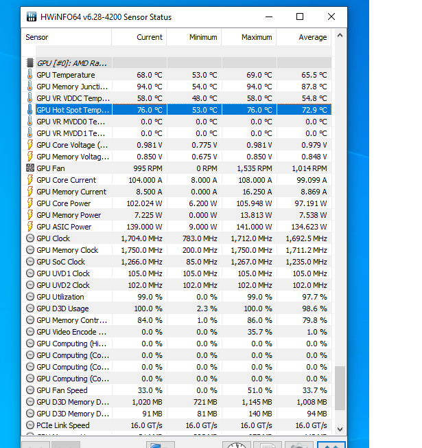
Task: Click thermometer icon for GPU Temperature row
Action: pos(30,75)
